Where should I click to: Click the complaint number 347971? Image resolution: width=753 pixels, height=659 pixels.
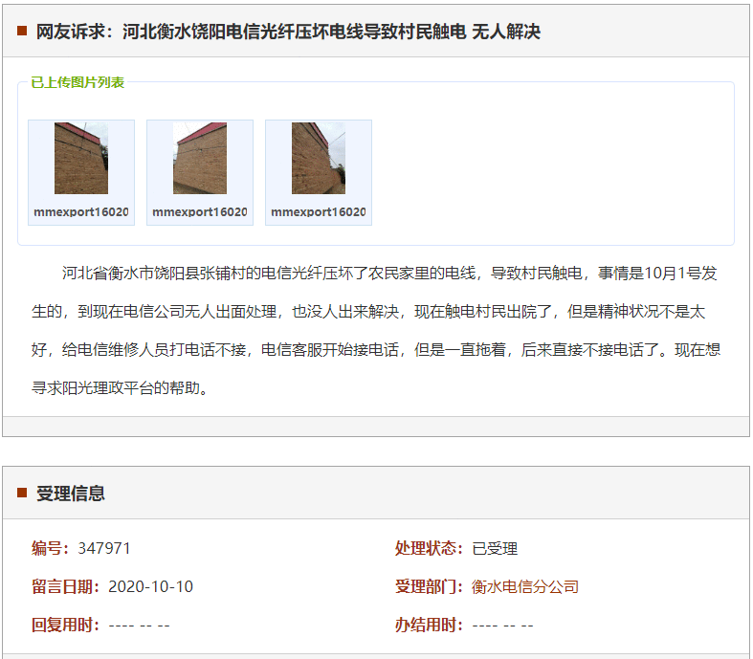click(x=104, y=548)
